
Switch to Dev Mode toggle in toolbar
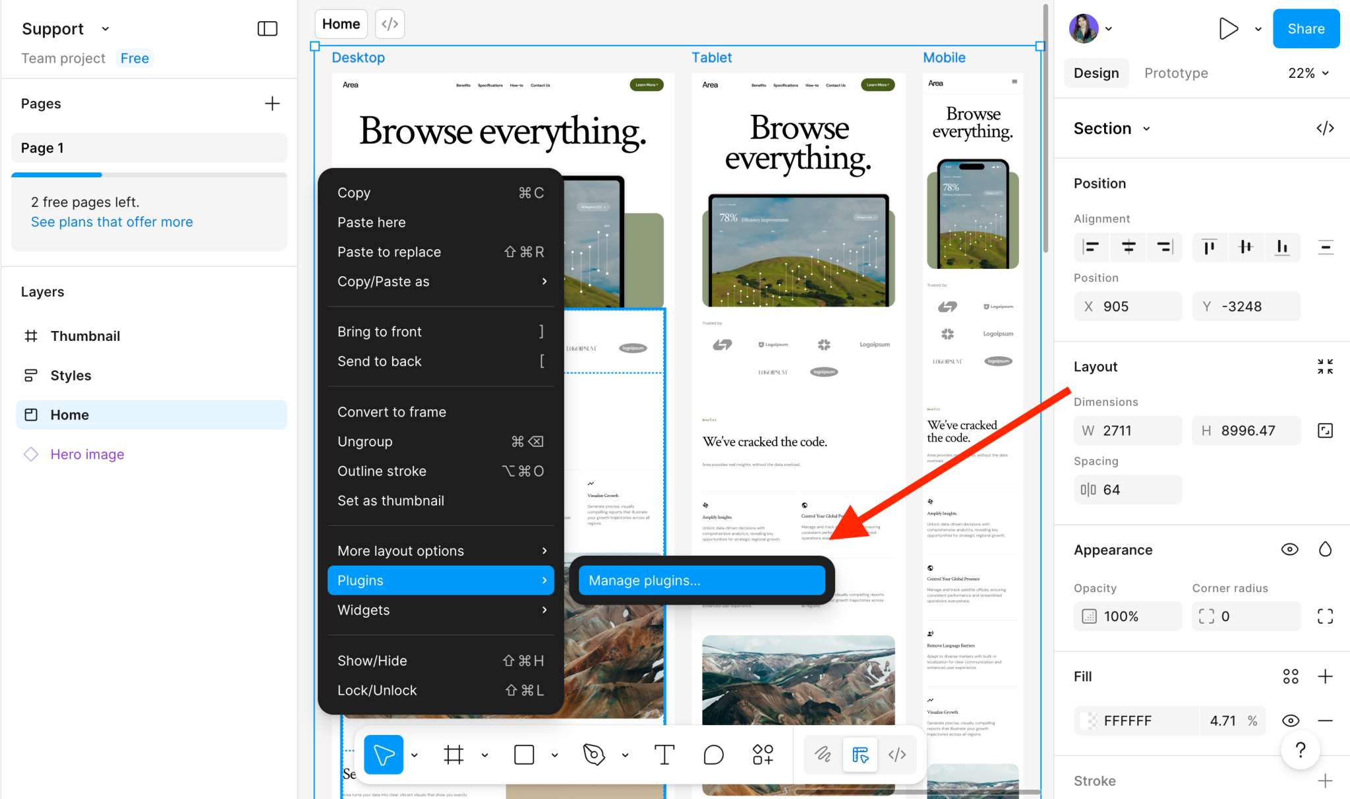tap(897, 754)
